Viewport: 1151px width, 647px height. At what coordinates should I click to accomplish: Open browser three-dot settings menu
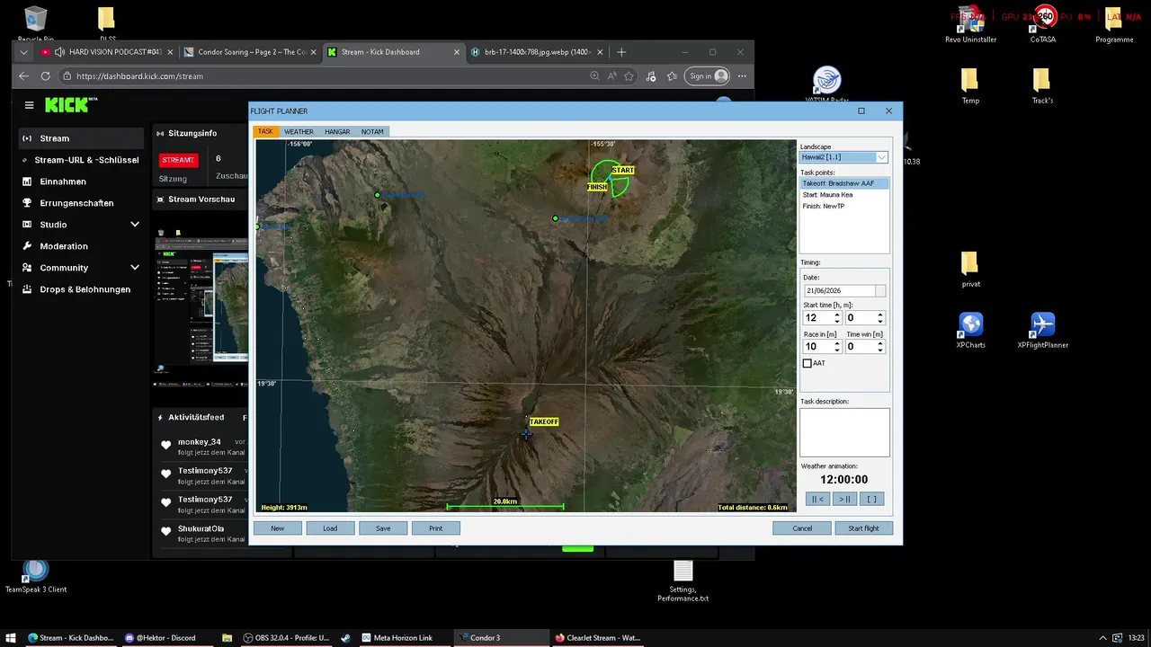pos(742,76)
